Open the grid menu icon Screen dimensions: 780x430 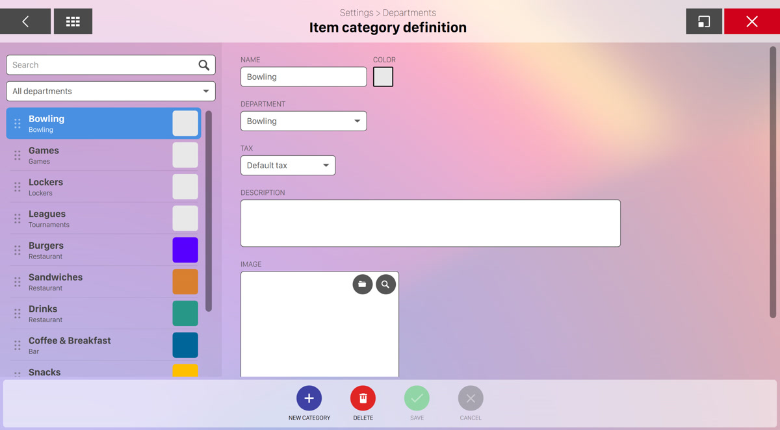pyautogui.click(x=73, y=21)
